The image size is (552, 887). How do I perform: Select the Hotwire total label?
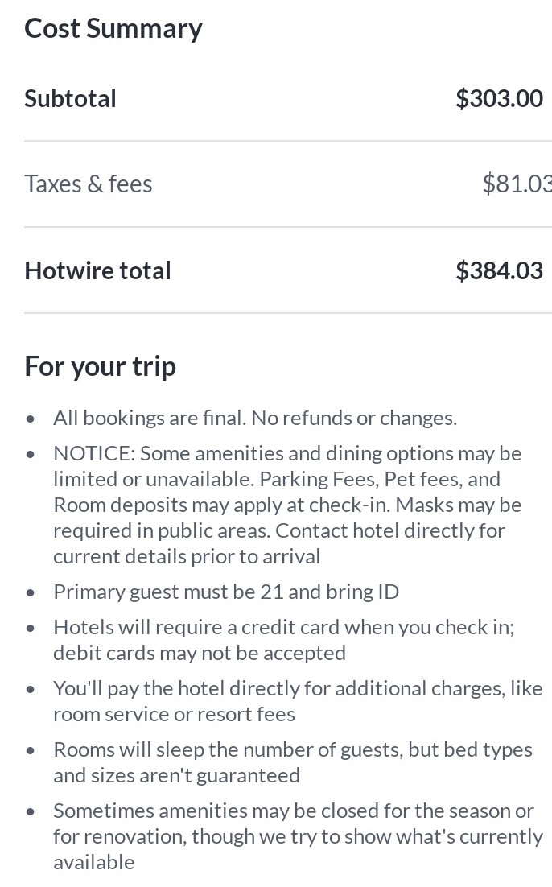[x=98, y=270]
